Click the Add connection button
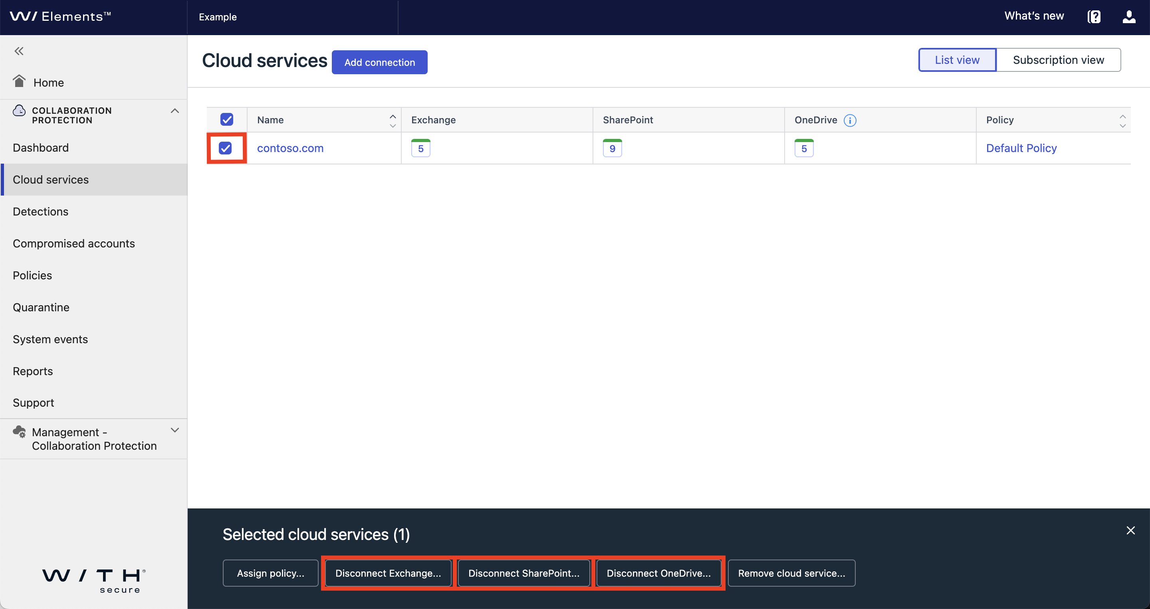The image size is (1150, 609). click(379, 63)
